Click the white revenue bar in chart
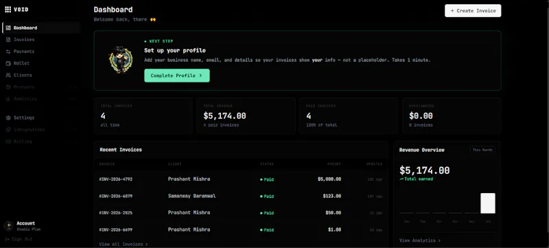 click(488, 203)
